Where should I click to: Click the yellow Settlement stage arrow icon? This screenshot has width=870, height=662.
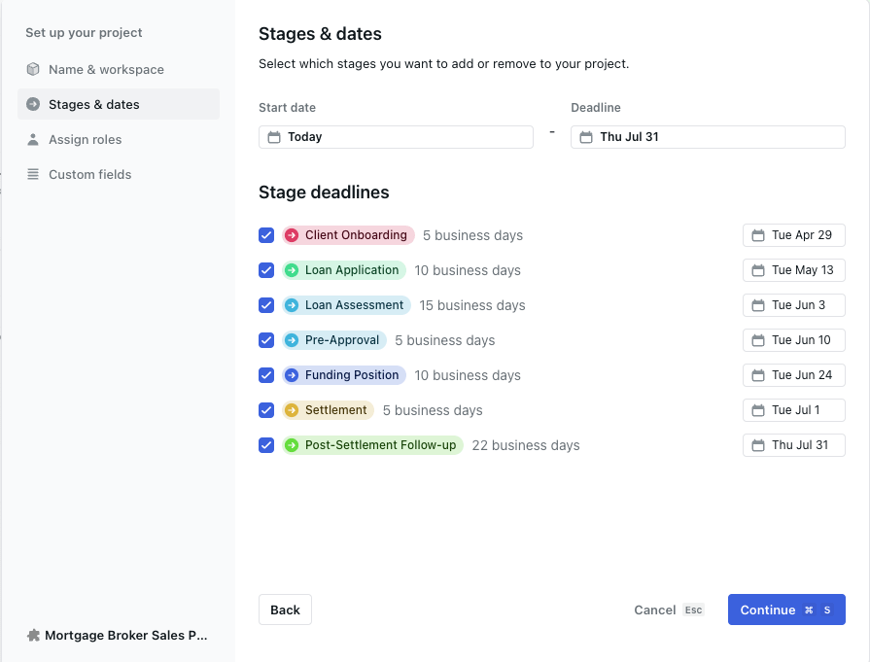tap(292, 410)
